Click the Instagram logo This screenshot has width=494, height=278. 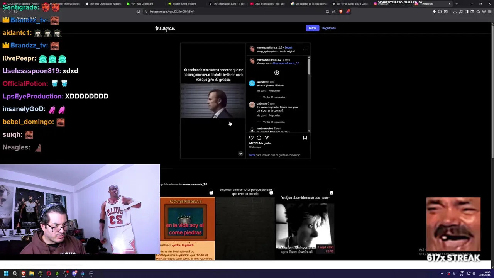165,28
